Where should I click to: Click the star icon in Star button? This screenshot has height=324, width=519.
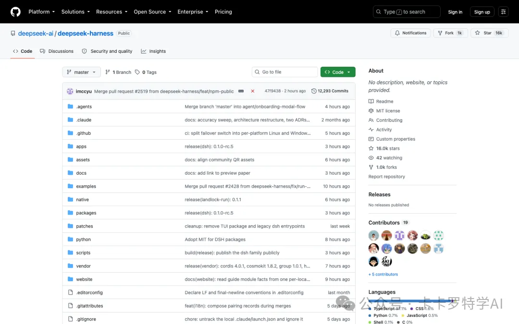coord(477,33)
